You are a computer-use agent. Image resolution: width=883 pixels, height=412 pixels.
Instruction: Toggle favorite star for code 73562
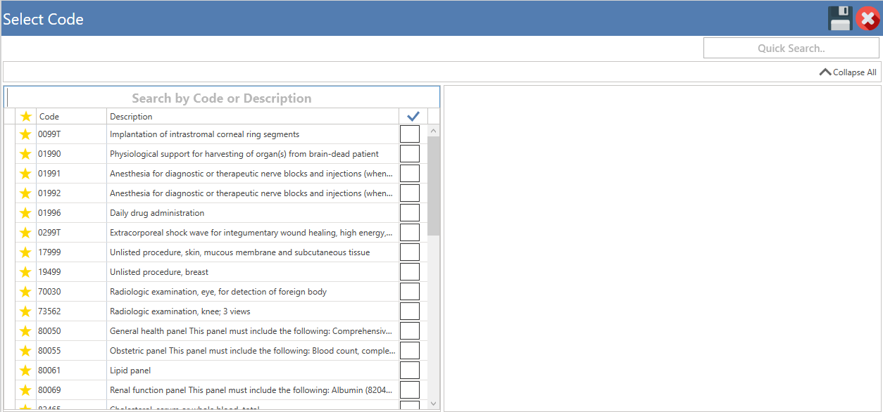[26, 311]
